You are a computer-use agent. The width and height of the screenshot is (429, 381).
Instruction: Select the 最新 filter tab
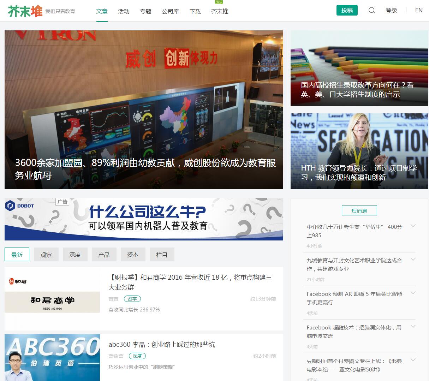pos(17,255)
